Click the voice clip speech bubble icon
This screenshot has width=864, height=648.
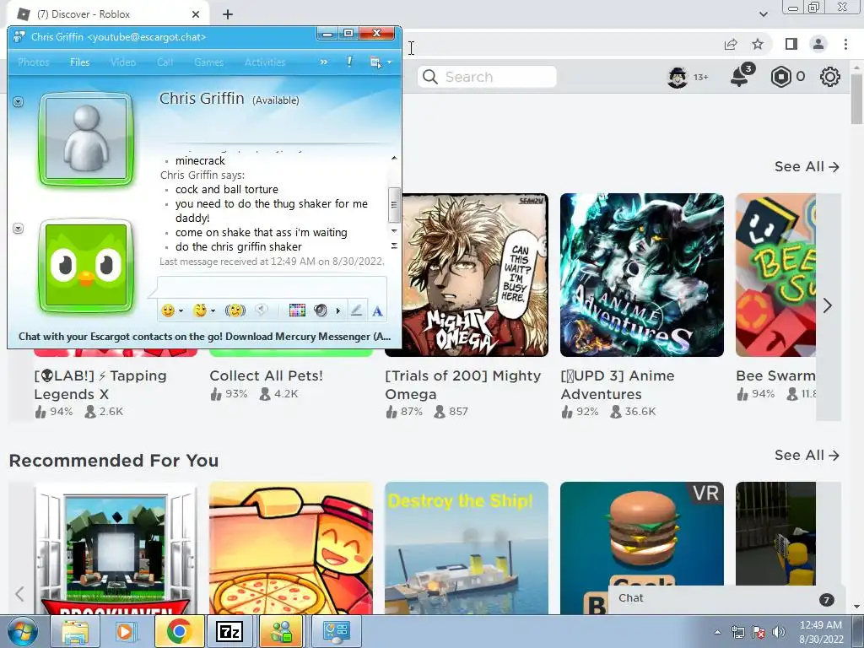pos(262,310)
